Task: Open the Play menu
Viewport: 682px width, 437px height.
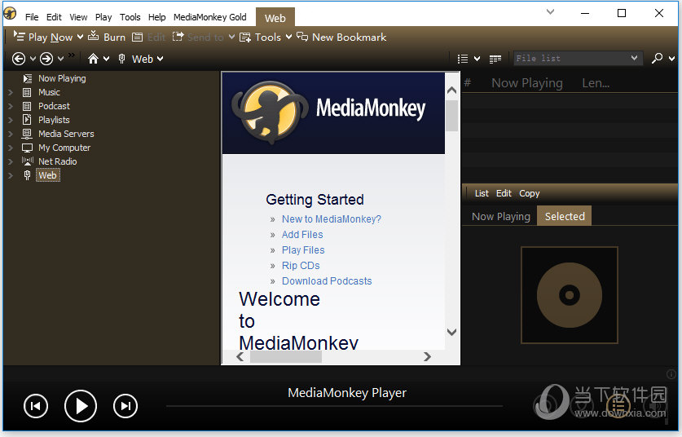Action: [x=103, y=17]
